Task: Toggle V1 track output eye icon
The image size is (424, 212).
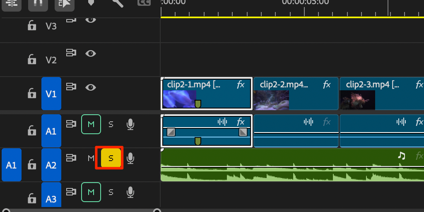Action: tap(91, 87)
